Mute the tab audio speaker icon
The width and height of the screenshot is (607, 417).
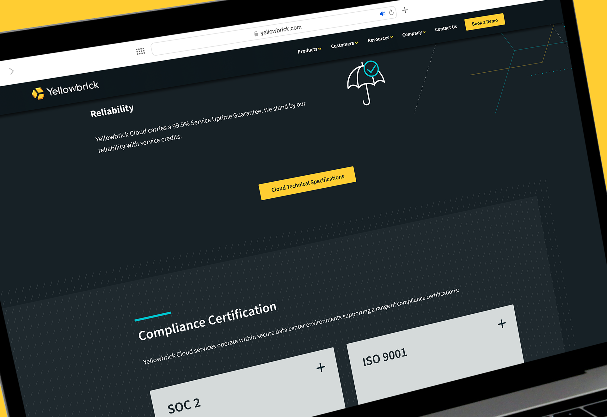(383, 14)
